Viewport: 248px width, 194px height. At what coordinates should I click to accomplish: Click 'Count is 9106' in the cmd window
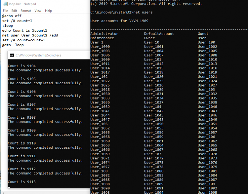pos(22,92)
